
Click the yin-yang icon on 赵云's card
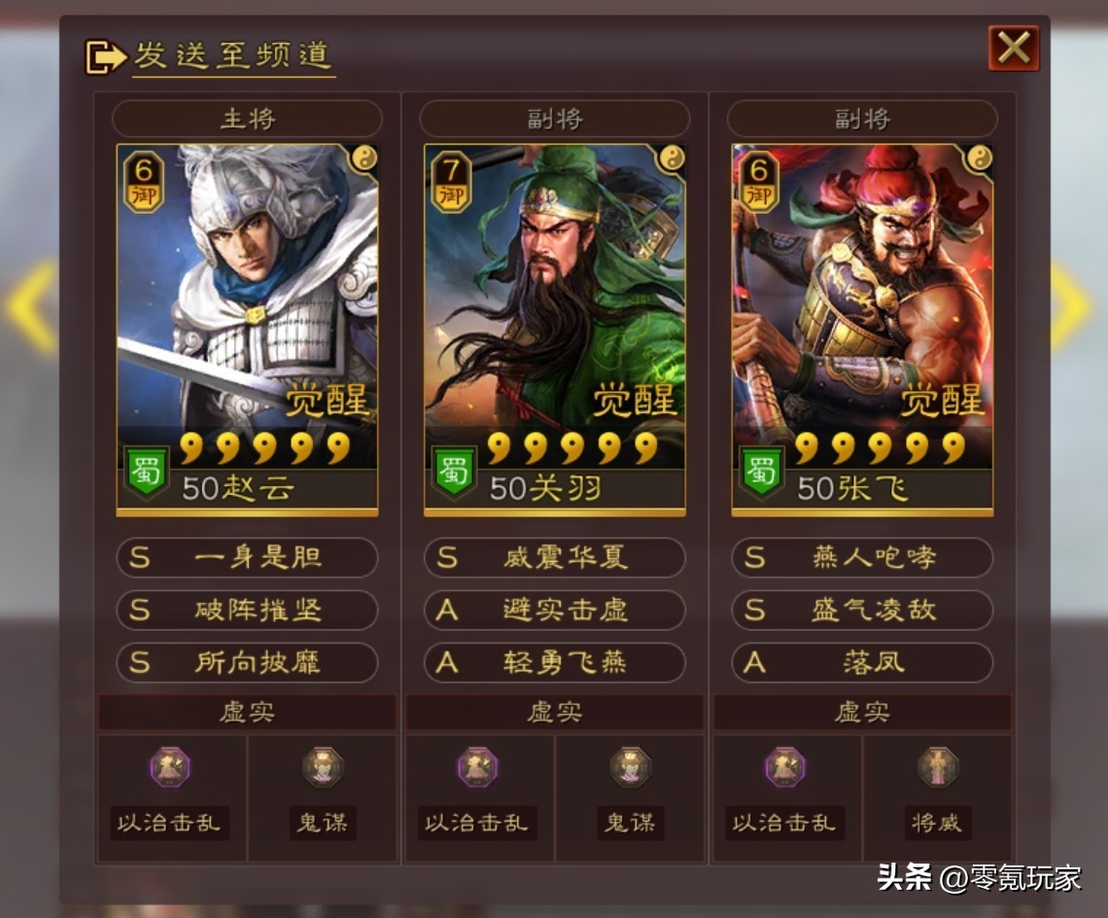click(364, 159)
